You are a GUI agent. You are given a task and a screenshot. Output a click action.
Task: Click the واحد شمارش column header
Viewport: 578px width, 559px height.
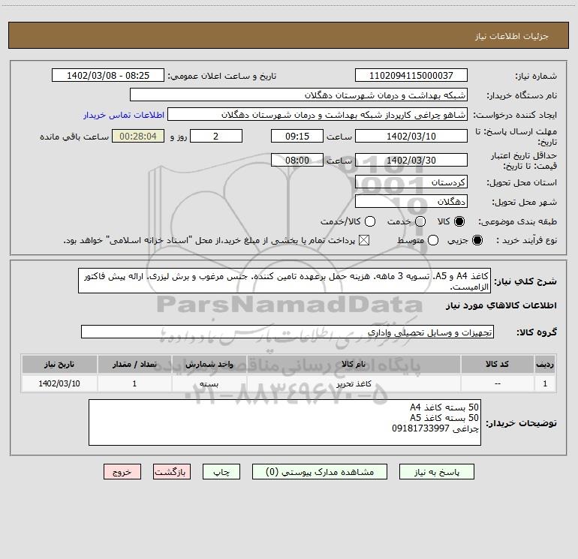(209, 365)
